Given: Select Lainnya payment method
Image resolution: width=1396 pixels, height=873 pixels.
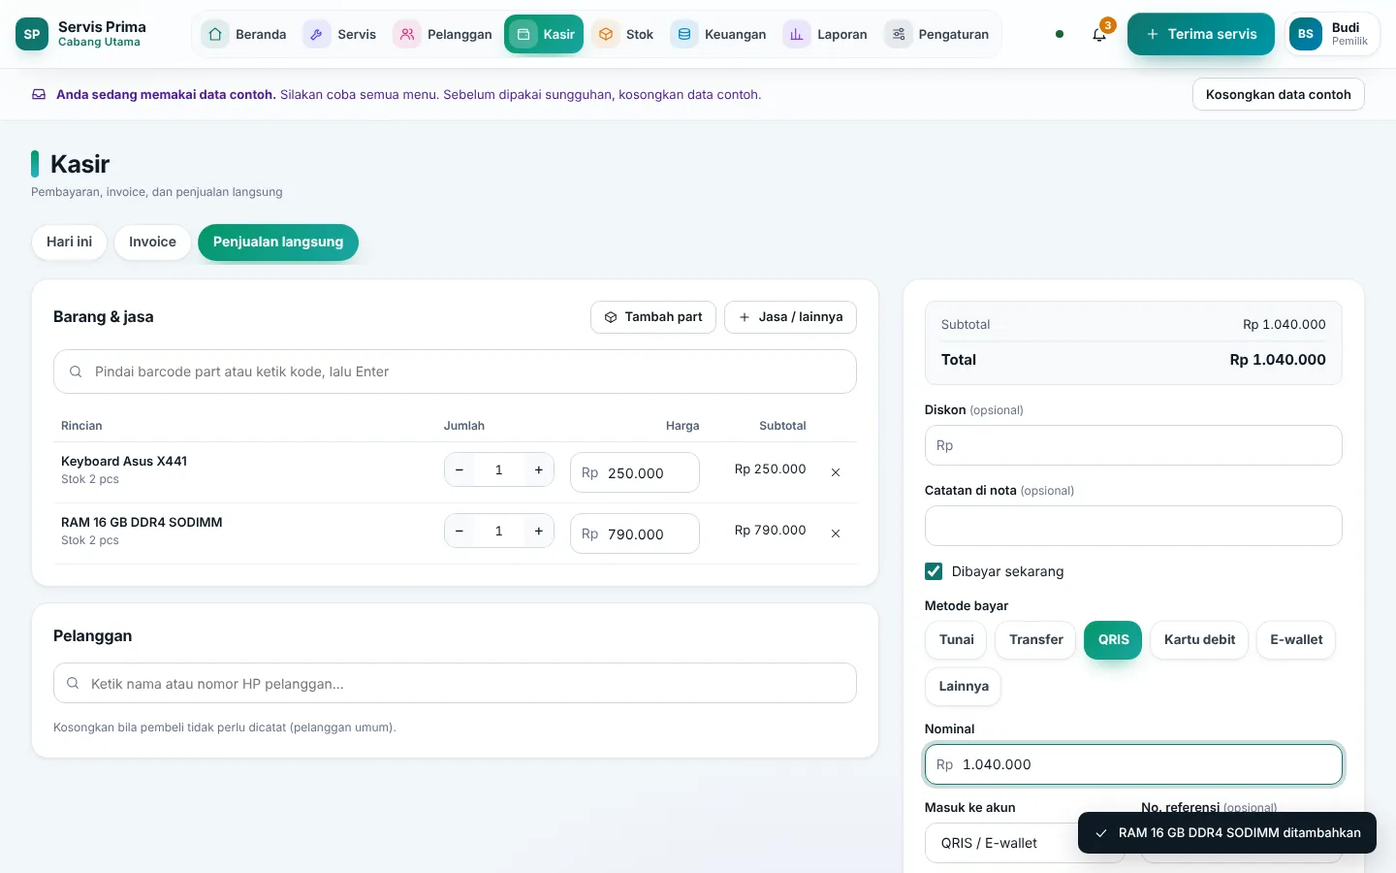Looking at the screenshot, I should tap(964, 687).
